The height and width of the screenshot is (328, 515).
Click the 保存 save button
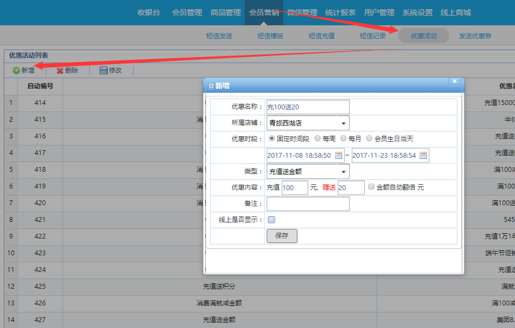click(x=282, y=236)
